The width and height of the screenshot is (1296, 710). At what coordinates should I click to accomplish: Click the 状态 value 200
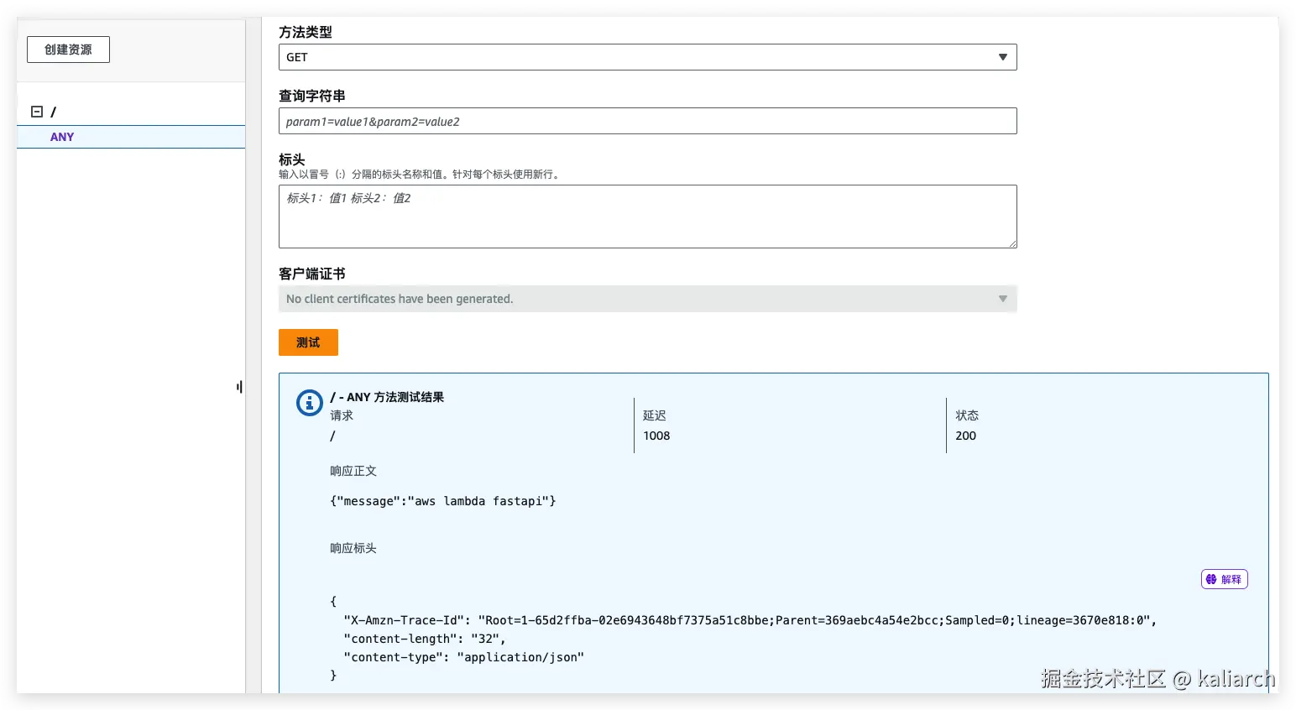coord(965,436)
